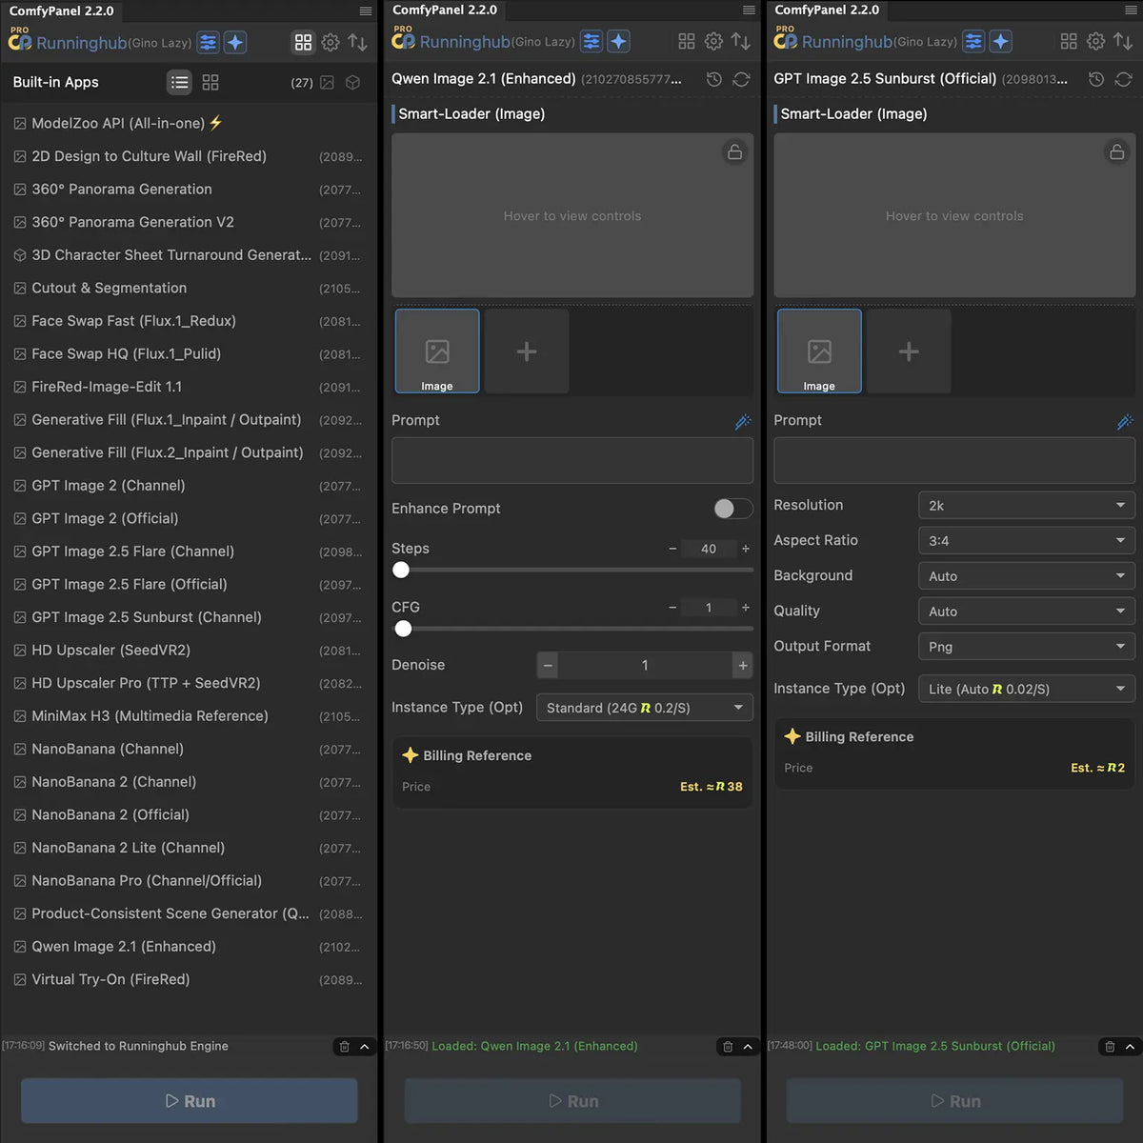
Task: Click the sliders icon in left panel header
Action: click(x=208, y=43)
